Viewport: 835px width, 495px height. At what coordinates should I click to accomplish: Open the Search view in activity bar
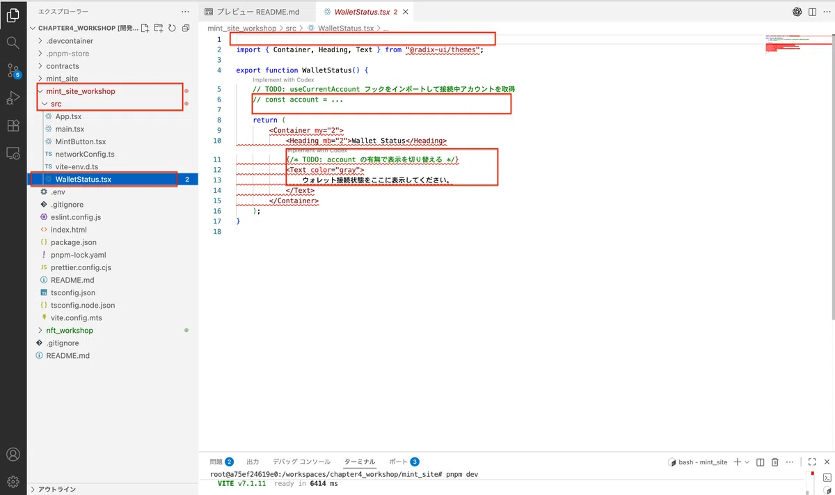tap(13, 42)
